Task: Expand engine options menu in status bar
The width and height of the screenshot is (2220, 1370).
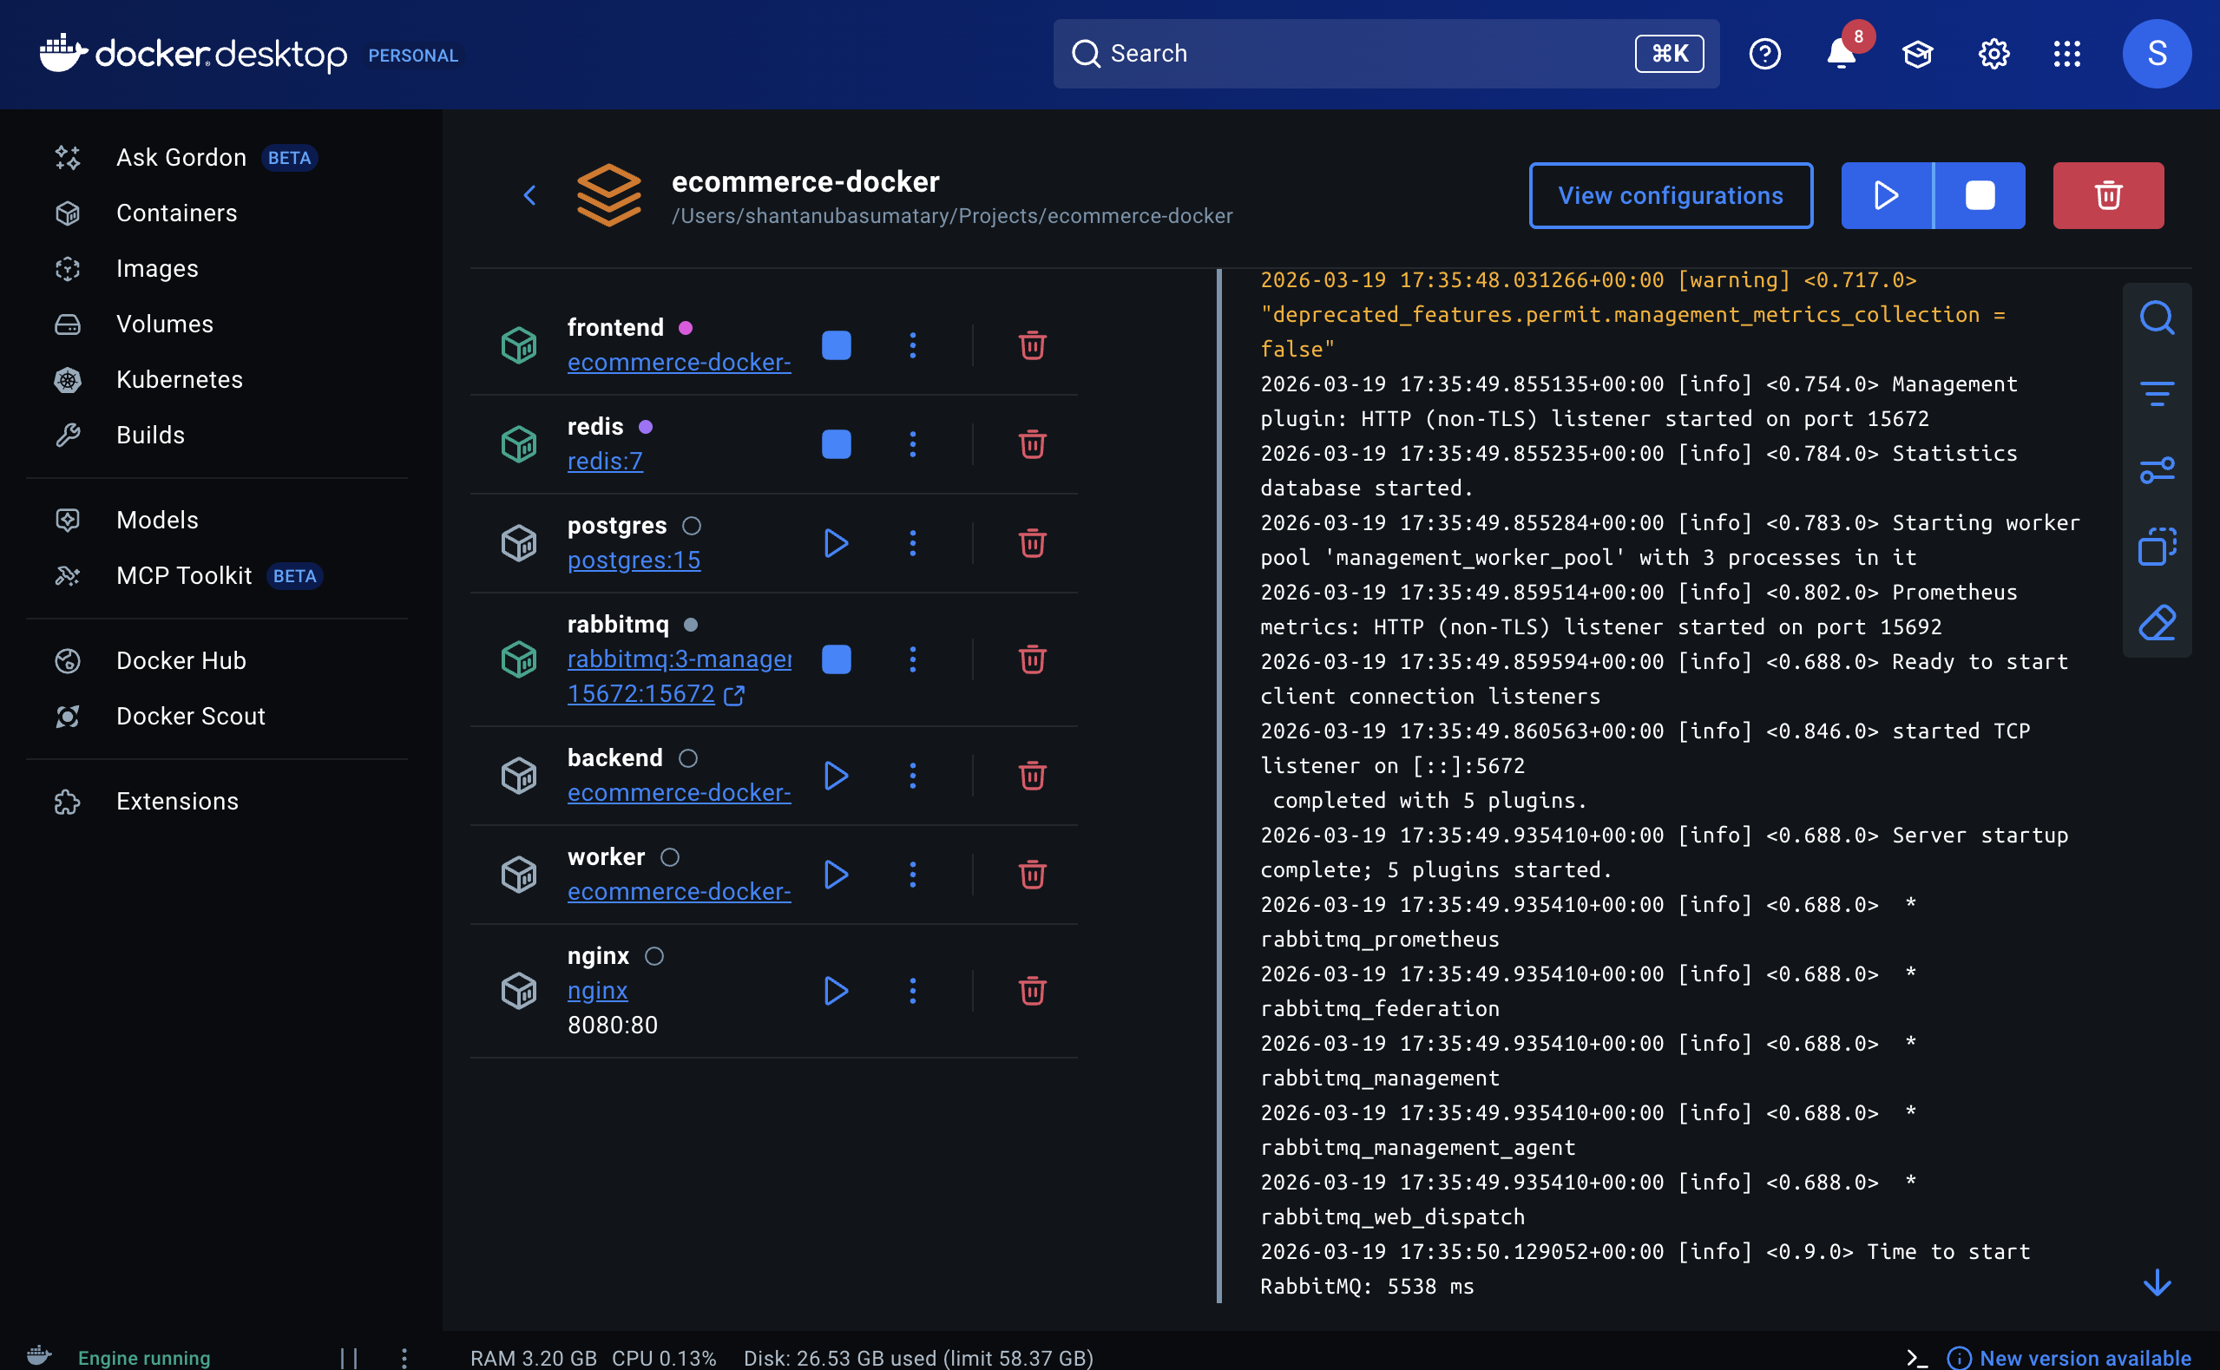Action: tap(404, 1357)
